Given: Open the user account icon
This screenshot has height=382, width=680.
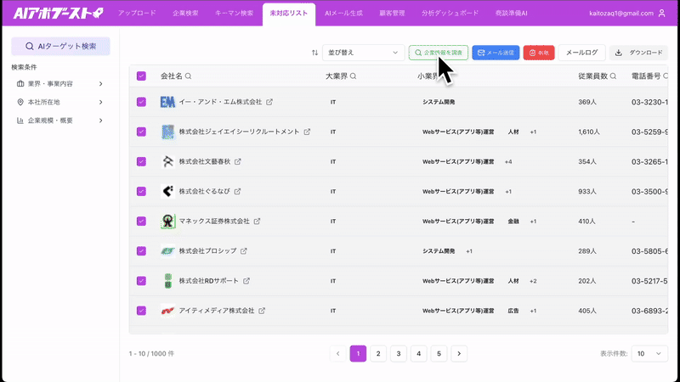Looking at the screenshot, I should click(x=662, y=13).
